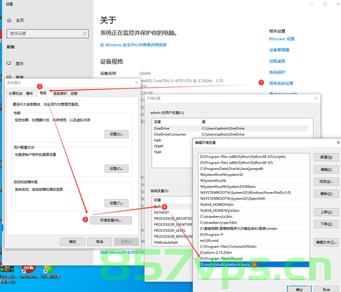The width and height of the screenshot is (341, 292).
Task: Maximize the Settings window
Action: 325,4
